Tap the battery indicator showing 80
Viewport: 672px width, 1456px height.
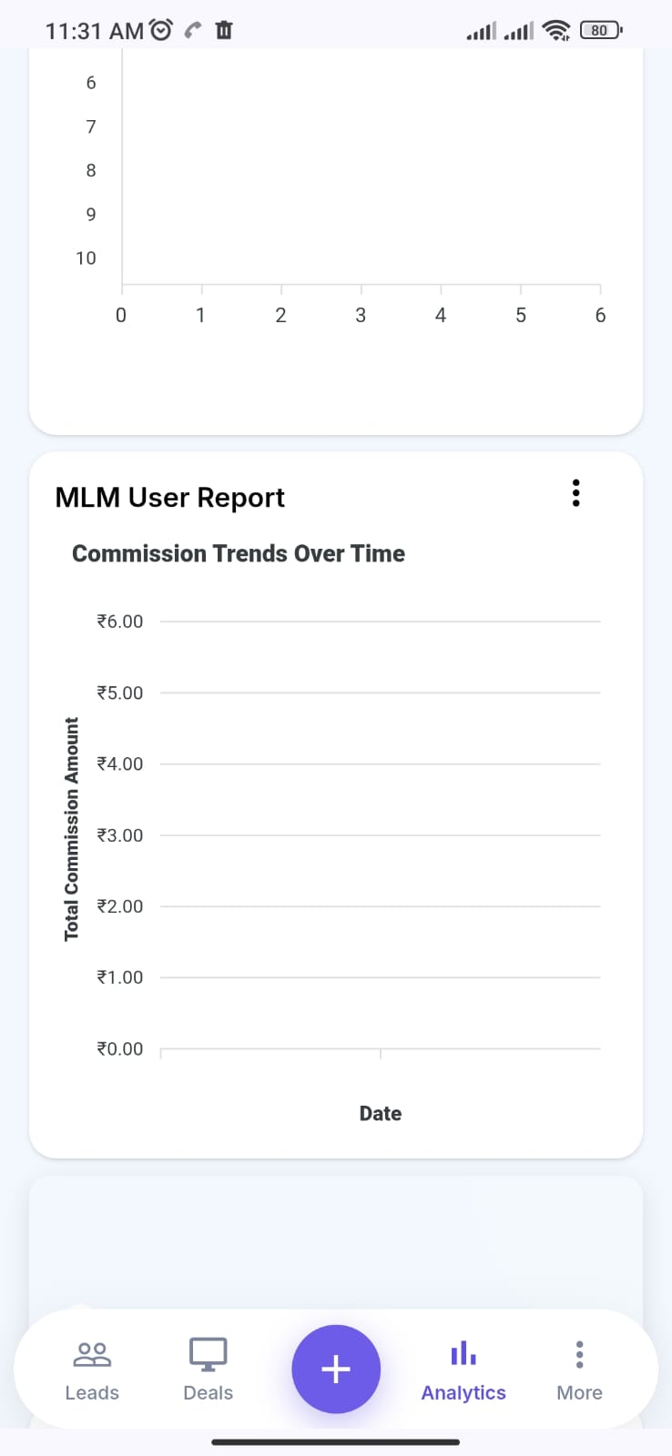(x=601, y=30)
